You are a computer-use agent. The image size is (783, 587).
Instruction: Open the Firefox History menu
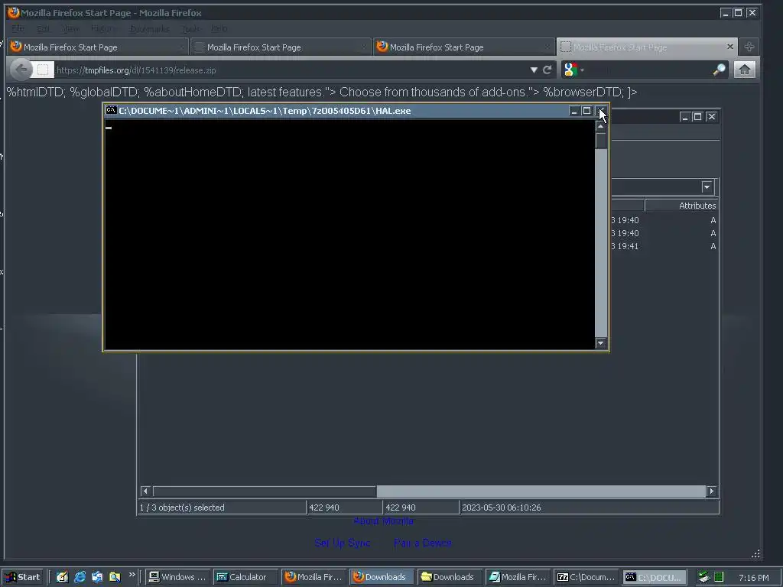click(102, 28)
